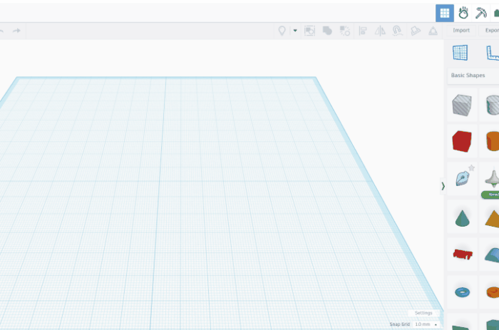Click the Export button
This screenshot has height=330, width=499.
pyautogui.click(x=491, y=30)
